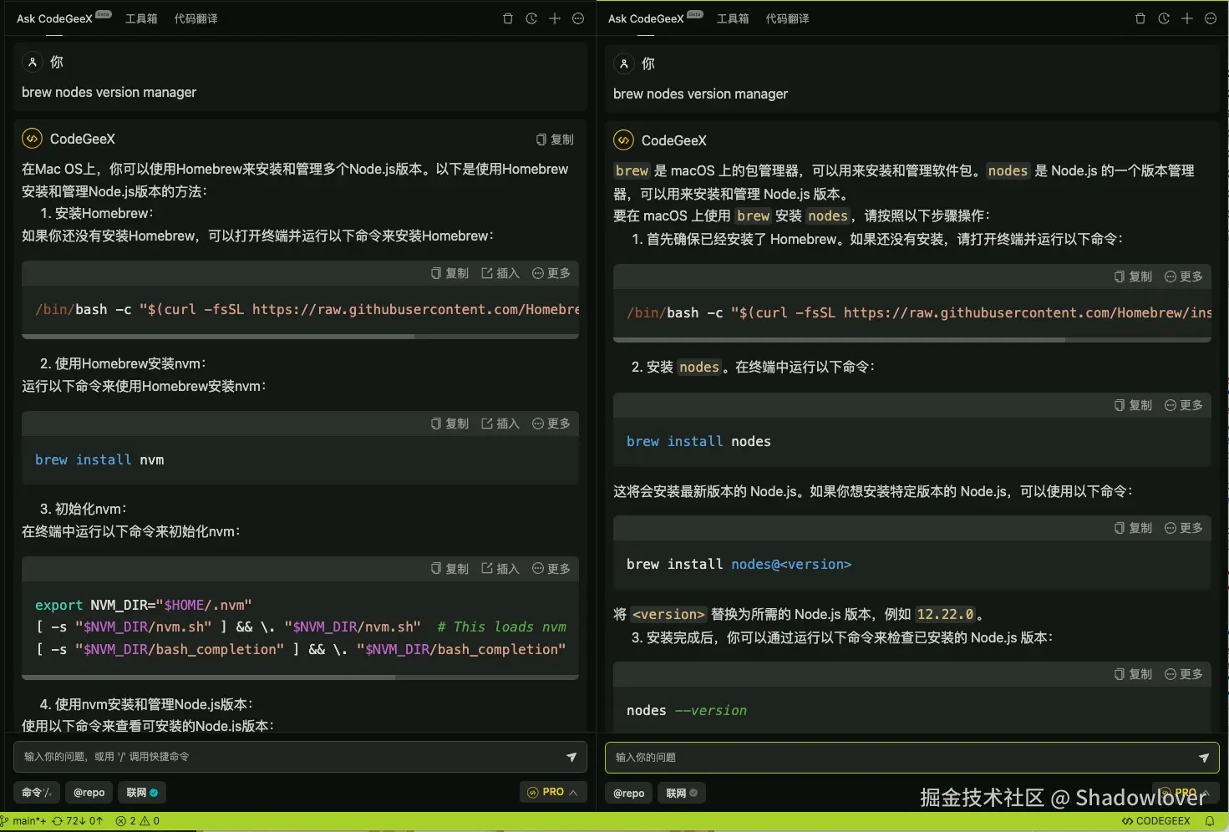Clear chat with trash icon in right panel
Screen dimensions: 1229x832
pyautogui.click(x=1140, y=18)
